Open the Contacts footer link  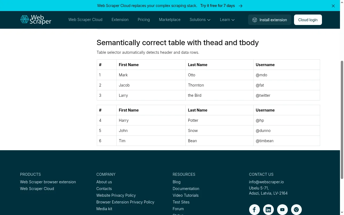pyautogui.click(x=104, y=189)
